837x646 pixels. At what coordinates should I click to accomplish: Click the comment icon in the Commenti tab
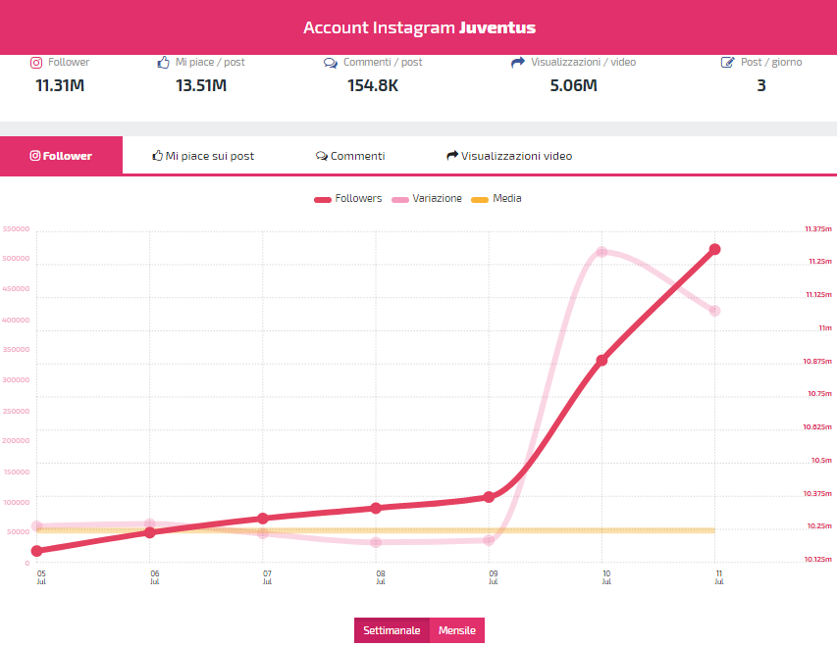321,156
